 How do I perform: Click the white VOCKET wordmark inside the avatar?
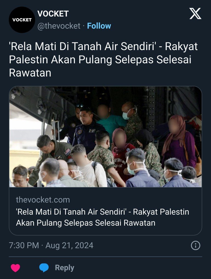coord(22,20)
